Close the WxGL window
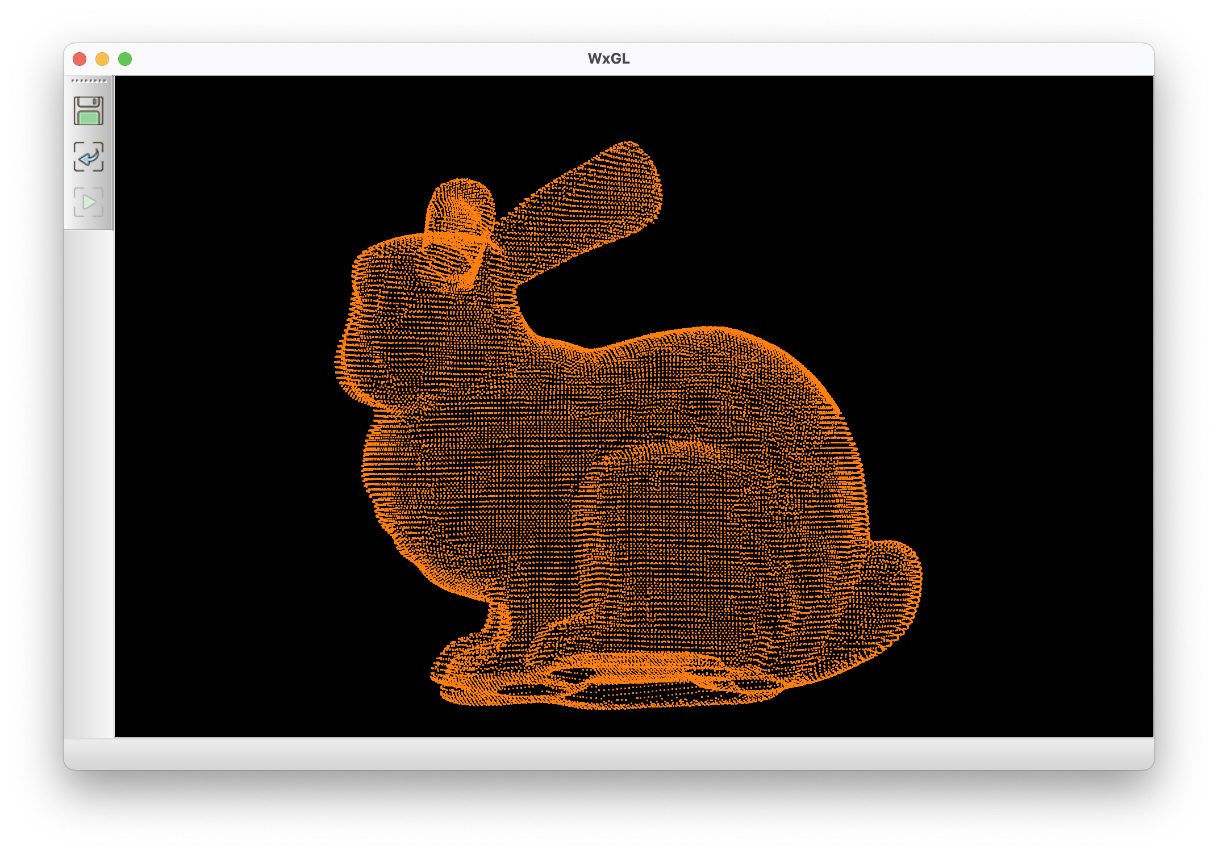1218x854 pixels. [x=80, y=59]
